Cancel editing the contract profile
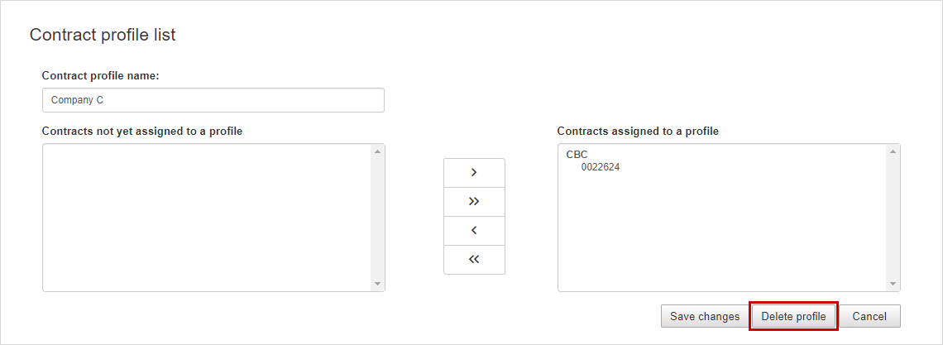Viewport: 943px width, 345px height. [869, 316]
